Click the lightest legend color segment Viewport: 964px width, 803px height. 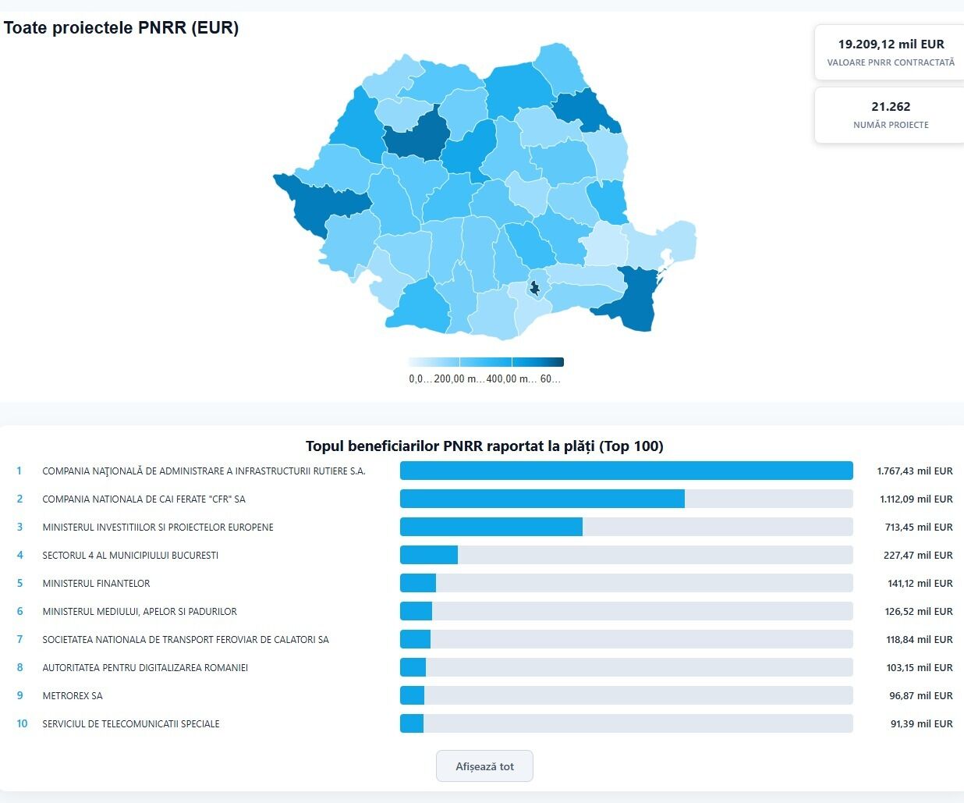(x=434, y=362)
